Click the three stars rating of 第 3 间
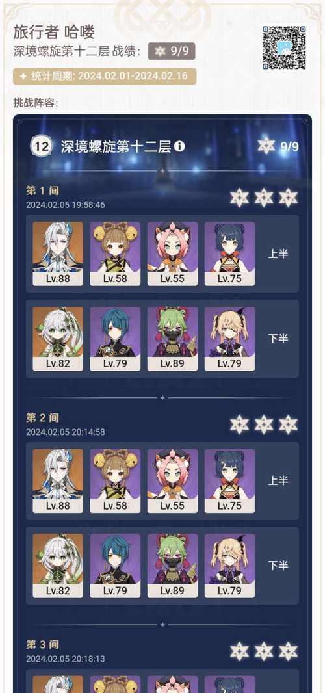This screenshot has height=693, width=325. coord(264,651)
